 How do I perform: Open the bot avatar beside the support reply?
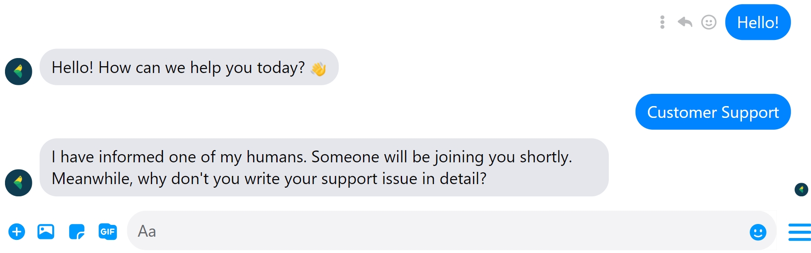pyautogui.click(x=19, y=183)
